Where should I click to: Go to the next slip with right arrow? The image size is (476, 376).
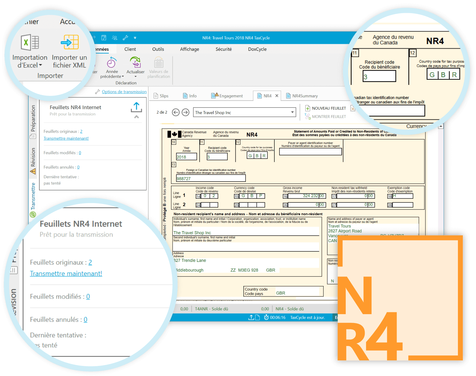click(x=185, y=112)
